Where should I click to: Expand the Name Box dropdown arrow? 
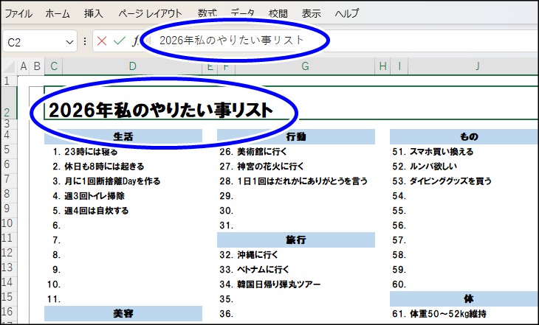coord(70,42)
